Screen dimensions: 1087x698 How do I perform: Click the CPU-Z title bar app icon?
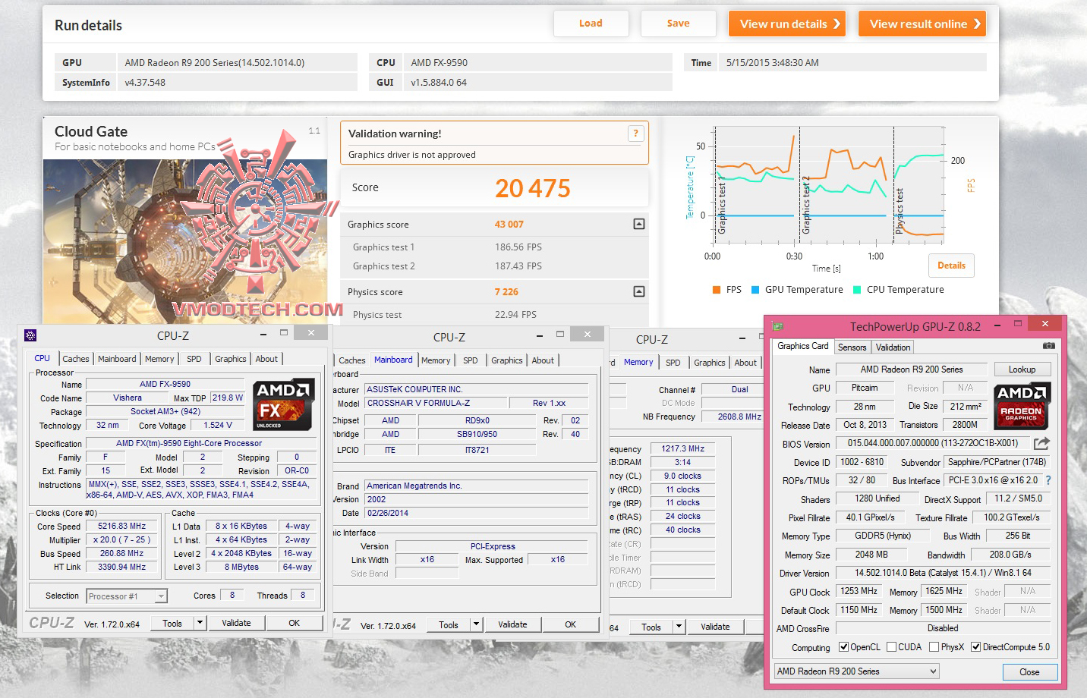(30, 335)
